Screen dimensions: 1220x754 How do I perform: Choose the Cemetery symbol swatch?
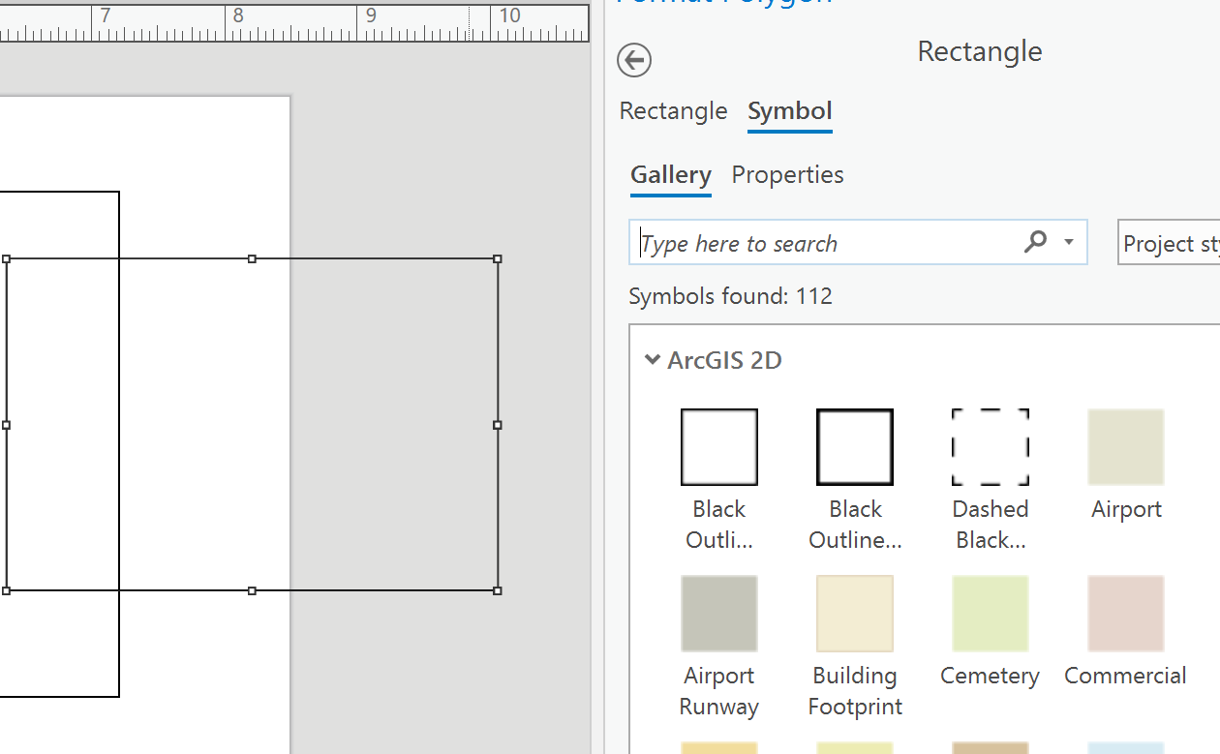(991, 614)
